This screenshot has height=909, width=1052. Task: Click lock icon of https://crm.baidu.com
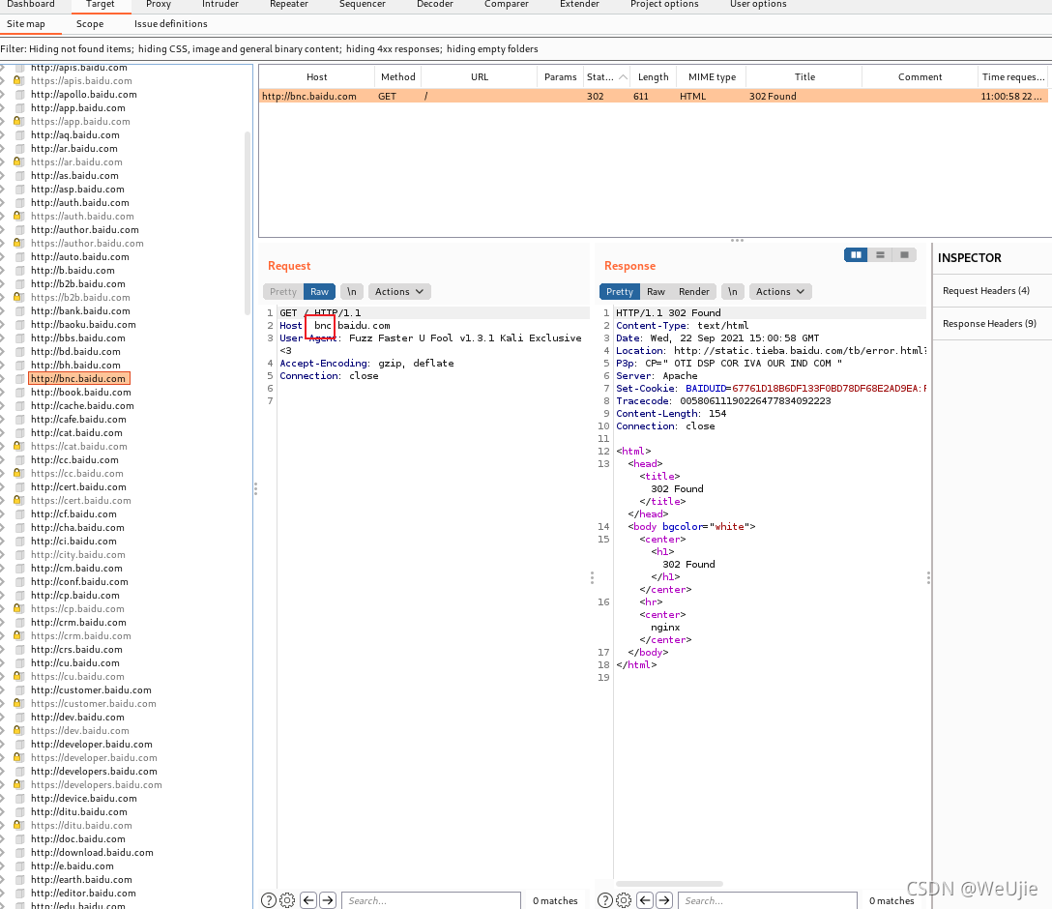[x=18, y=635]
